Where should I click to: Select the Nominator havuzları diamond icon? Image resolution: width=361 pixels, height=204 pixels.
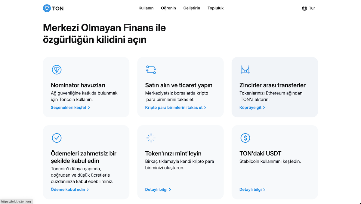57,70
